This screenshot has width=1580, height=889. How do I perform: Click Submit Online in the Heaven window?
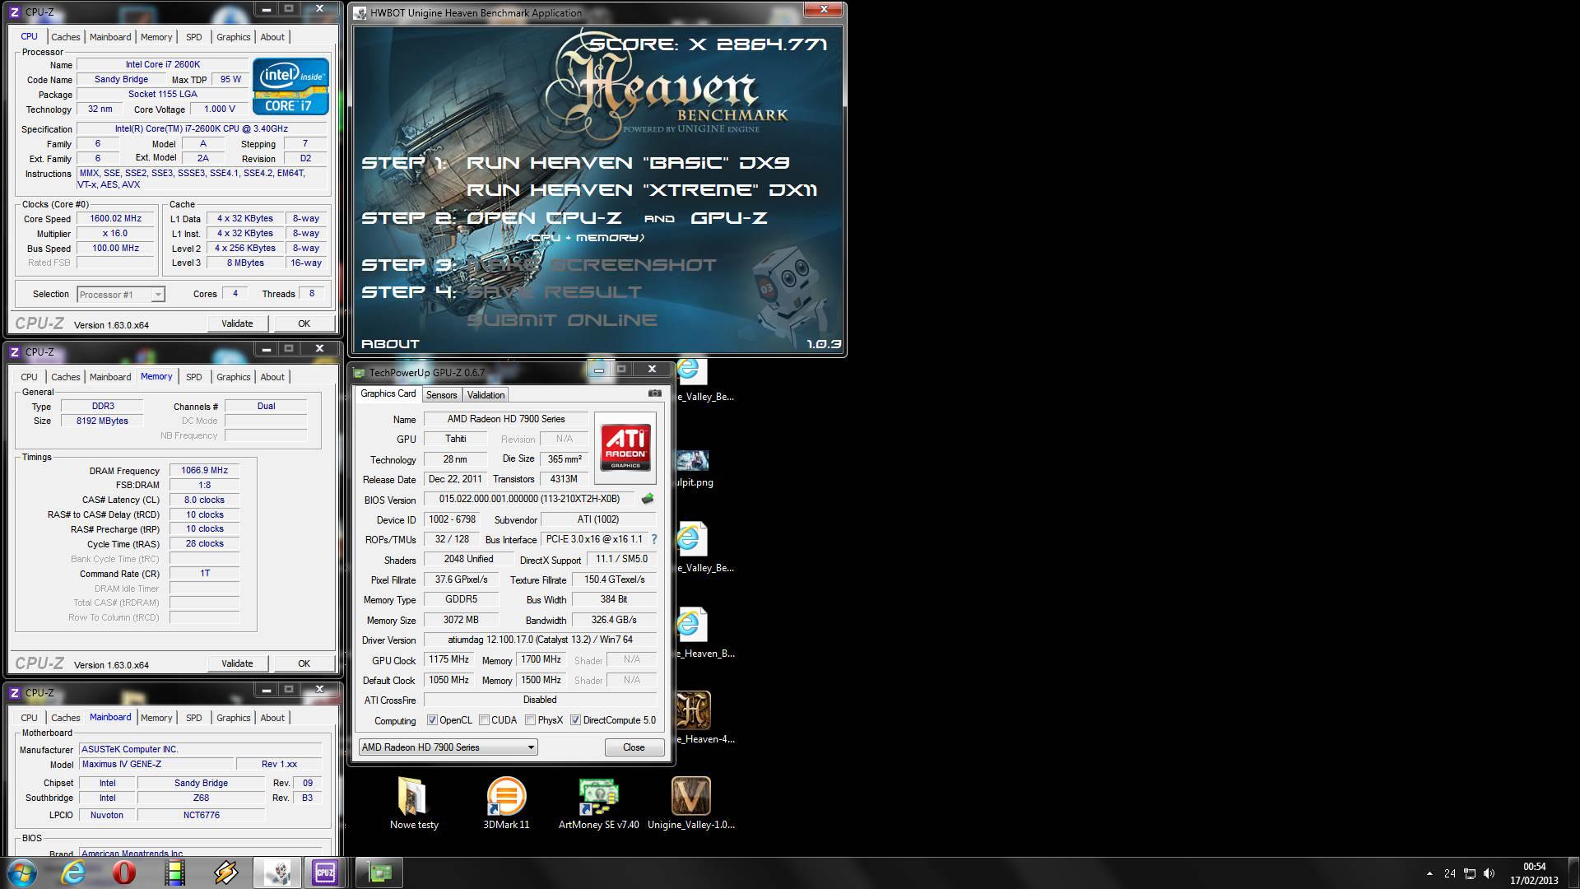tap(562, 320)
